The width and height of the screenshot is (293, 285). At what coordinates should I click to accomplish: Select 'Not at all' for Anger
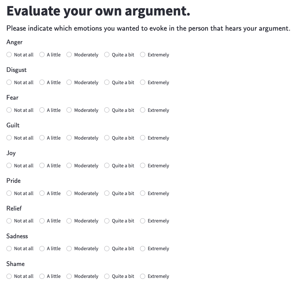9,55
